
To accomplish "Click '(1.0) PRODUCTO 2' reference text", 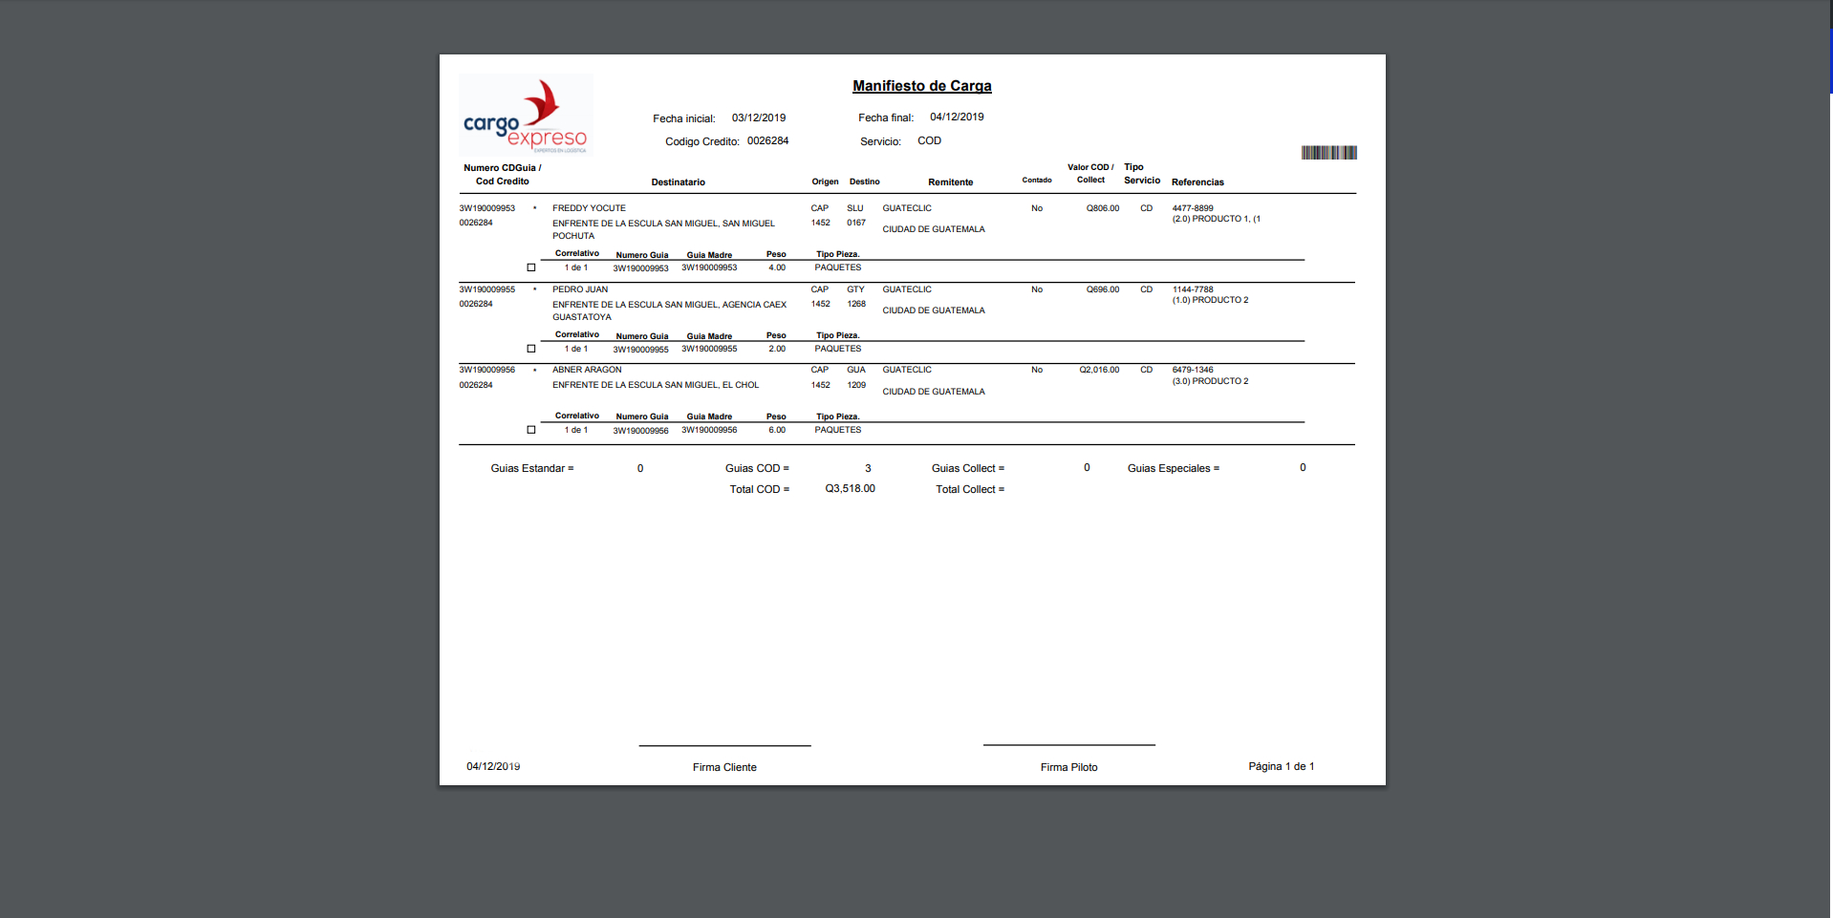I will [x=1210, y=300].
